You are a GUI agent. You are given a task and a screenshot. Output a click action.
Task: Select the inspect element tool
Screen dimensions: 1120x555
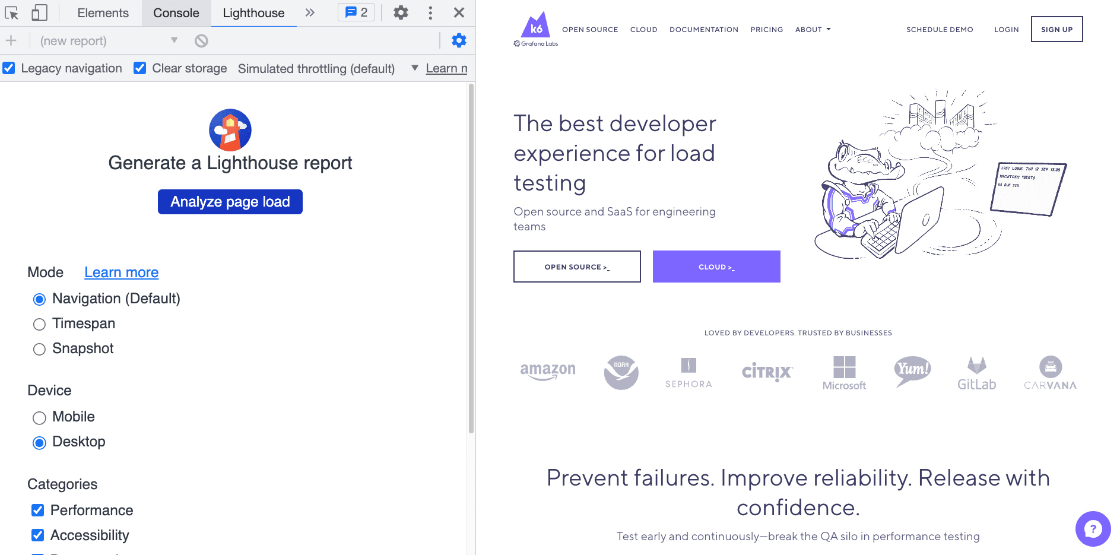11,12
